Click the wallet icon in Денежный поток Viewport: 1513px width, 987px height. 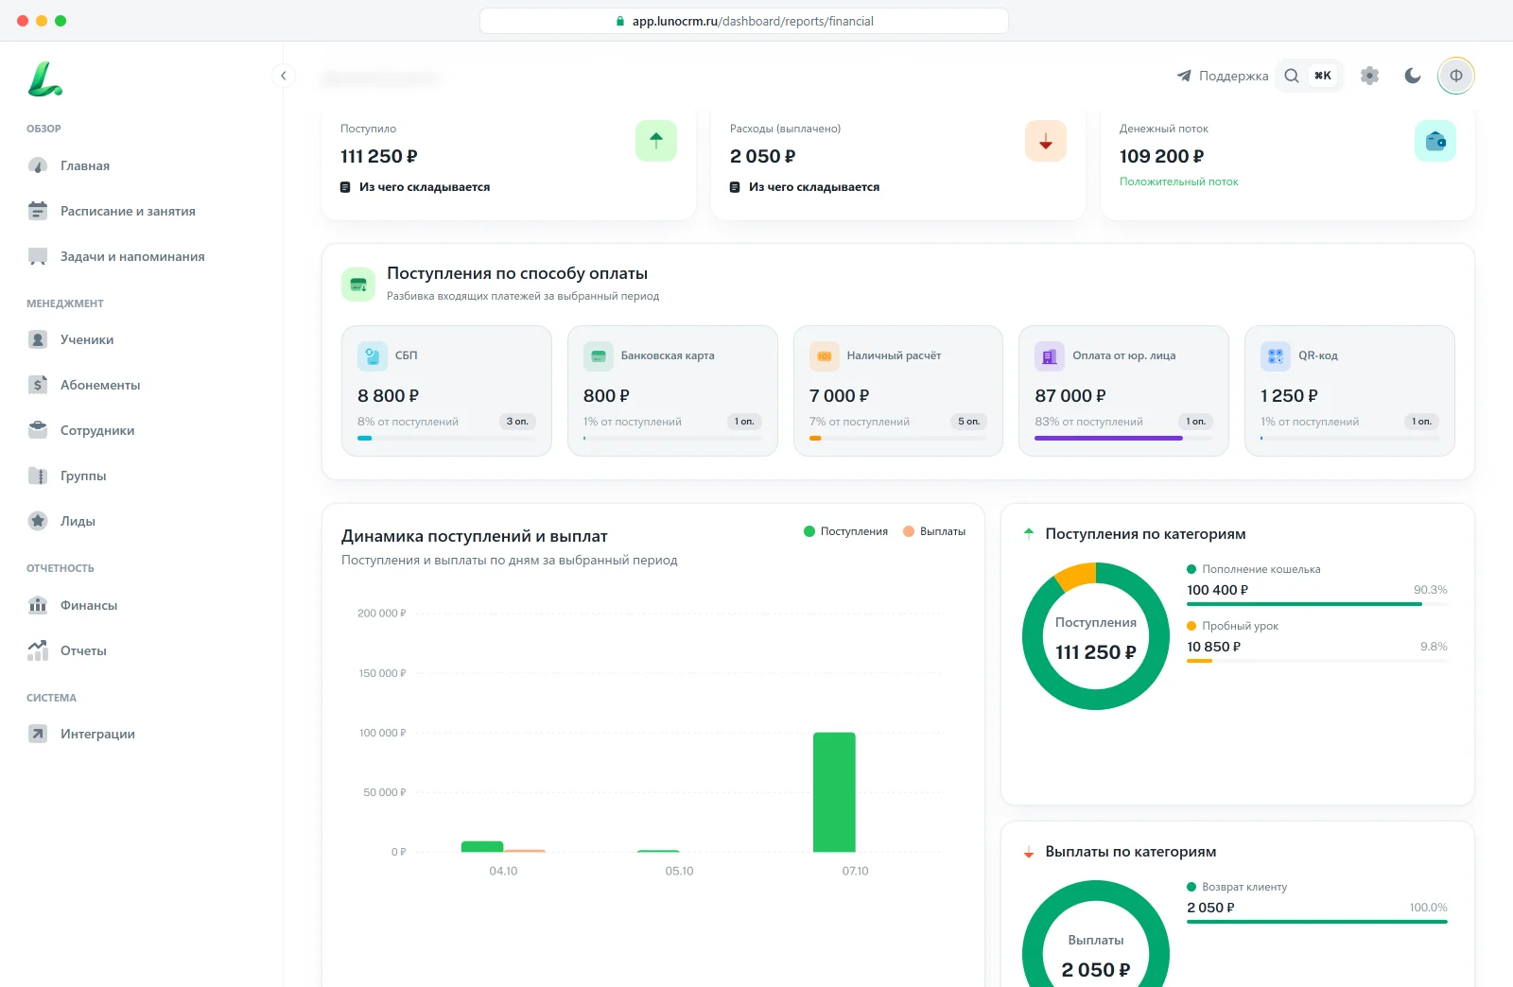[1435, 141]
